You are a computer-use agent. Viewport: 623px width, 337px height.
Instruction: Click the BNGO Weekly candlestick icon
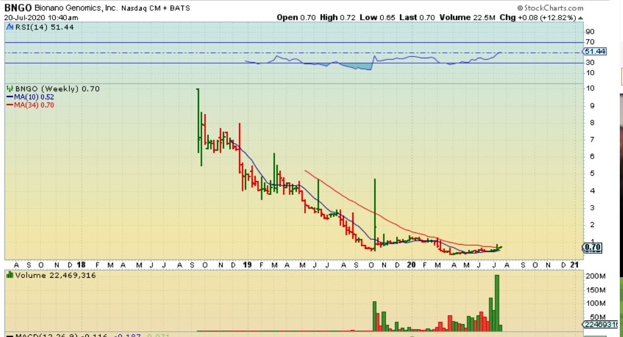(x=9, y=89)
